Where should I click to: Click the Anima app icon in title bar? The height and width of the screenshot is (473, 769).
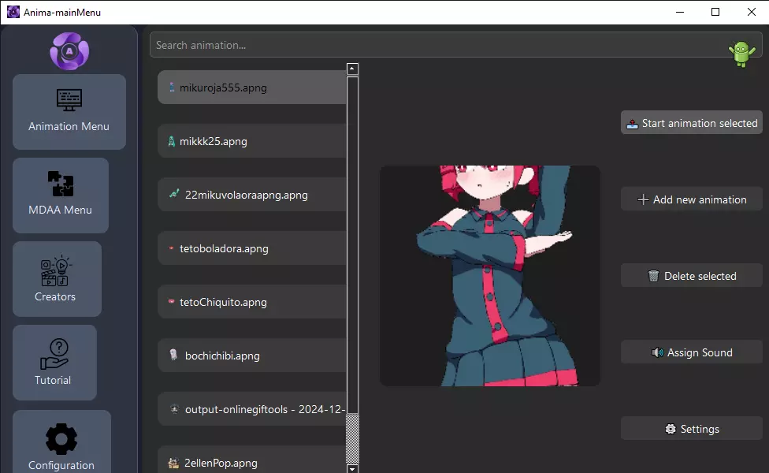tap(13, 12)
